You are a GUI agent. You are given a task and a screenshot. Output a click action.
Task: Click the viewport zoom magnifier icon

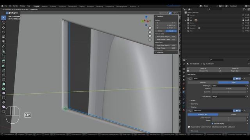point(150,28)
